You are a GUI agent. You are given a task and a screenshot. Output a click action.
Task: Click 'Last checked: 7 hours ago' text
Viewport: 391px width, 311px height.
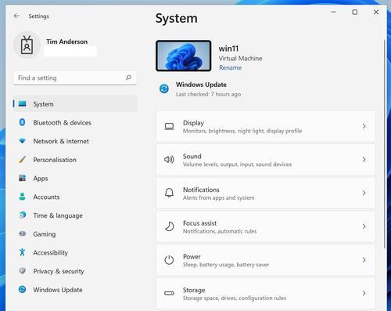pos(208,94)
